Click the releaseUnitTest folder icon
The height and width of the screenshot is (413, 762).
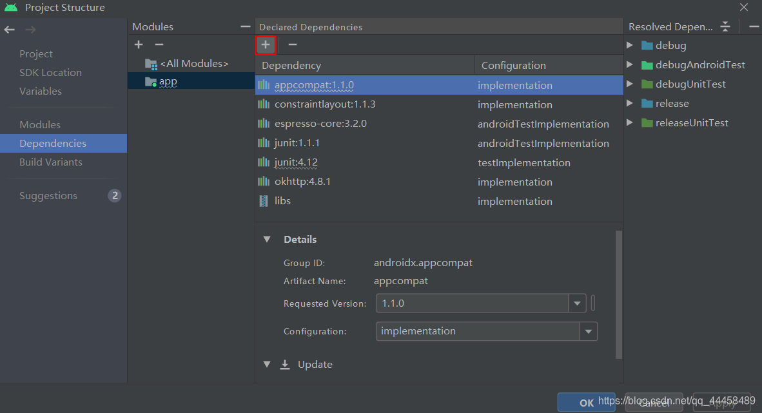[647, 123]
